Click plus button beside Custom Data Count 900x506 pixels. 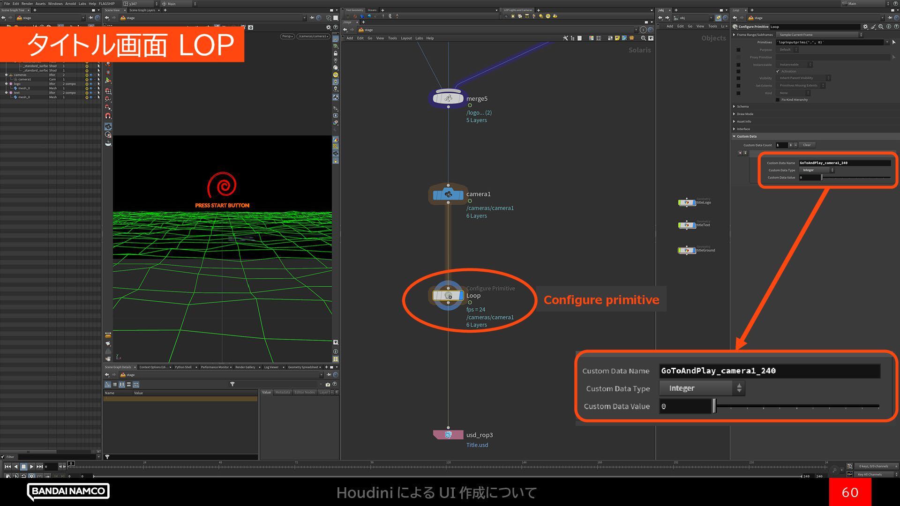tap(790, 145)
